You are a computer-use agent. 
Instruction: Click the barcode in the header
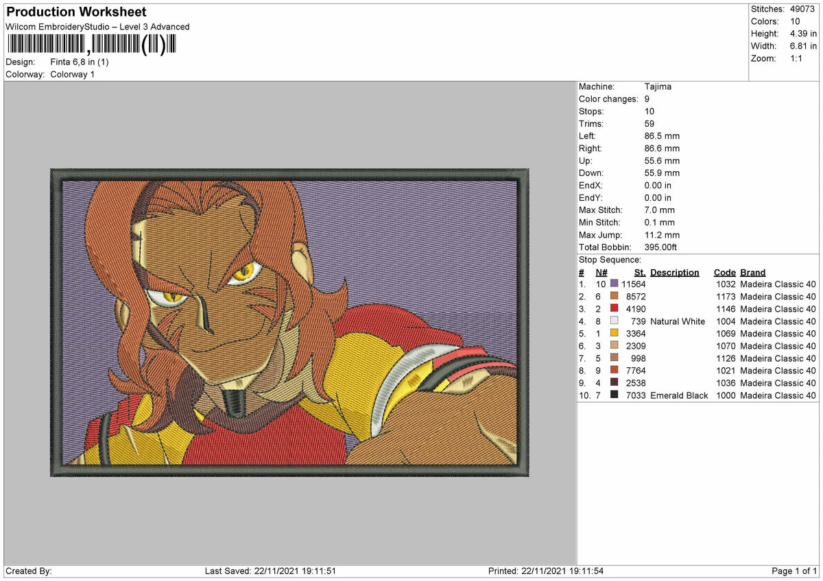click(91, 45)
